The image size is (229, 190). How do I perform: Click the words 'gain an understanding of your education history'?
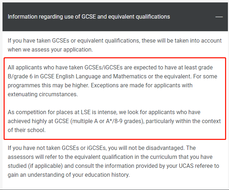click(x=68, y=175)
